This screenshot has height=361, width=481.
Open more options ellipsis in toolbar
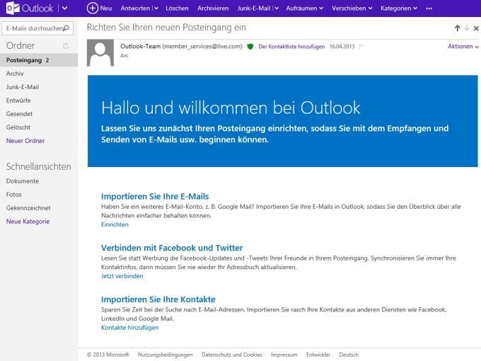point(429,8)
